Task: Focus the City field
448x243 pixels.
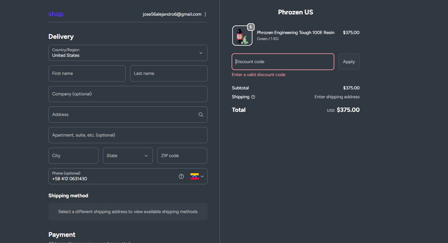Action: 73,156
